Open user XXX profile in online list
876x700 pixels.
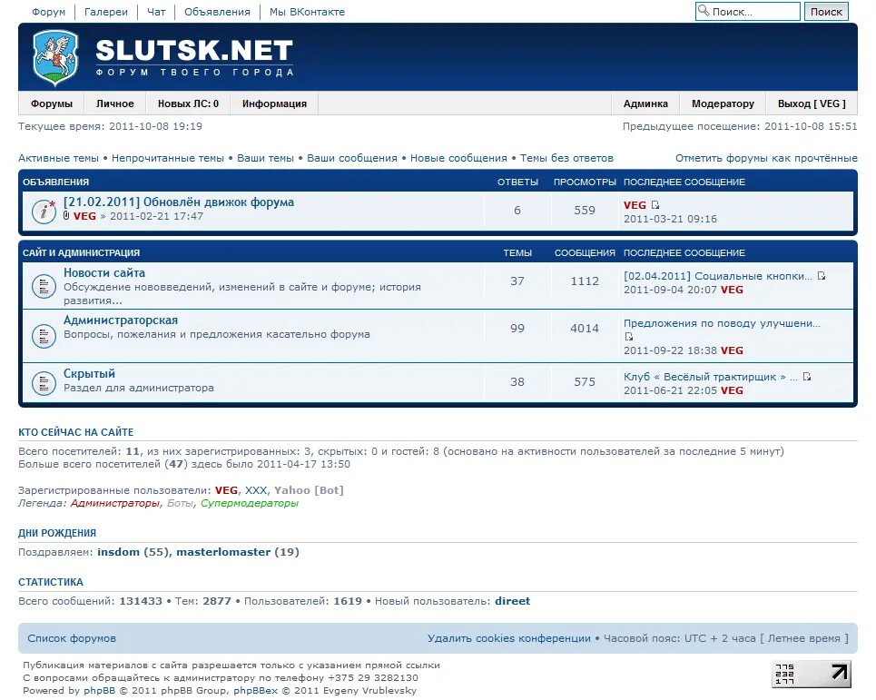coord(256,490)
